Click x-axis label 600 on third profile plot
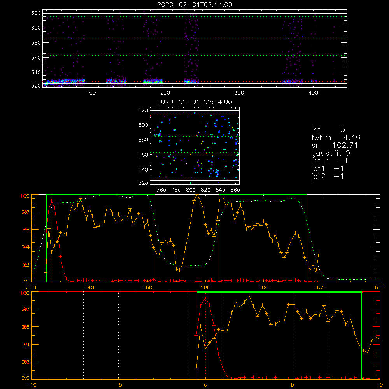The height and width of the screenshot is (389, 389). pyautogui.click(x=263, y=287)
